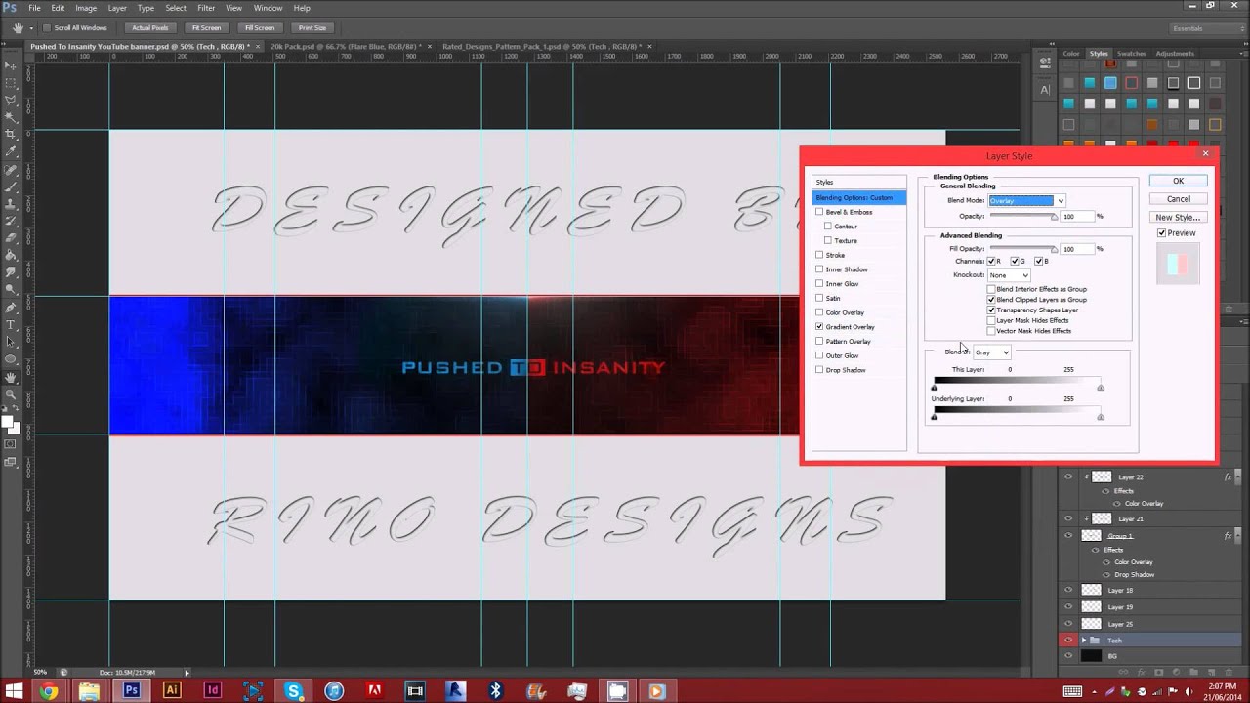Click Cancel in Layer Style dialog
The height and width of the screenshot is (703, 1250).
(x=1178, y=199)
